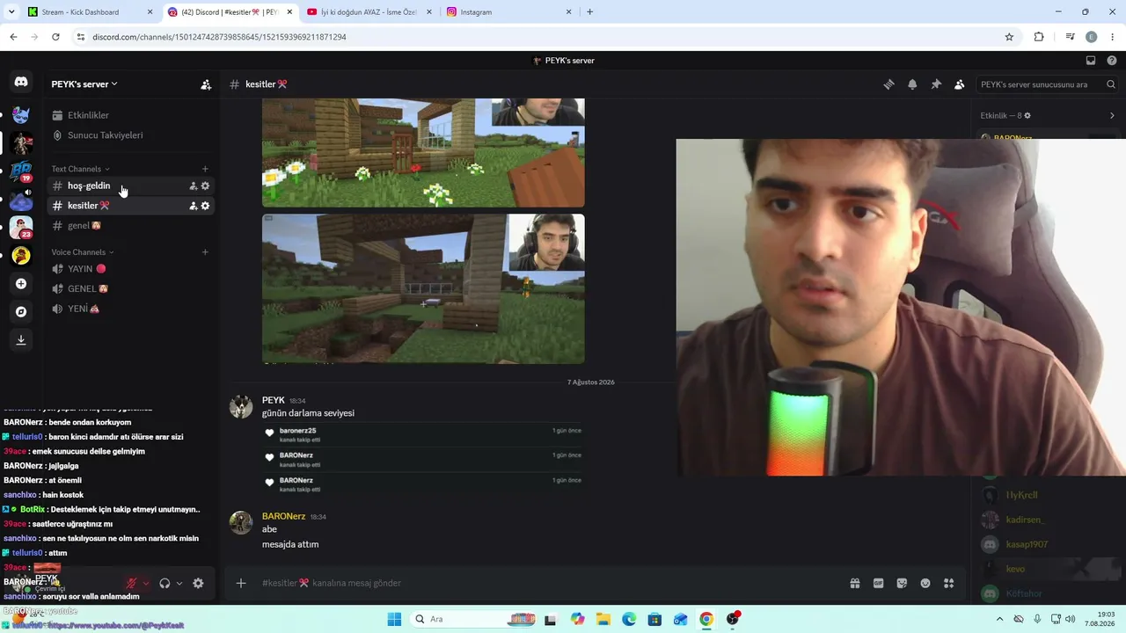Switch to the İyi ki doğdun AYAZ tab
The height and width of the screenshot is (633, 1126).
pyautogui.click(x=369, y=12)
